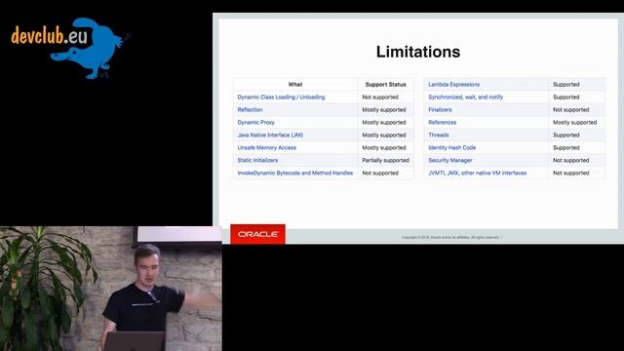Screen dimensions: 624x351
Task: Open the Java Native Interface (JNI) link
Action: pyautogui.click(x=270, y=136)
